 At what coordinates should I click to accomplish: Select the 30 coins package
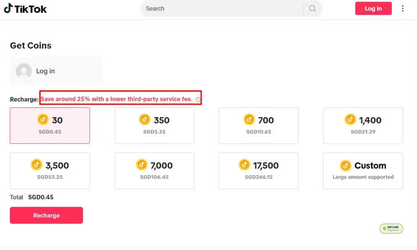point(50,126)
